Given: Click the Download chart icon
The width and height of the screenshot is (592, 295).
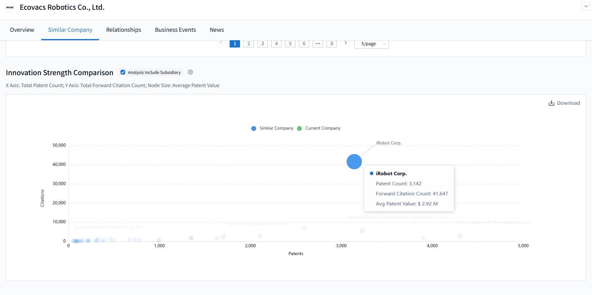Looking at the screenshot, I should (x=551, y=103).
